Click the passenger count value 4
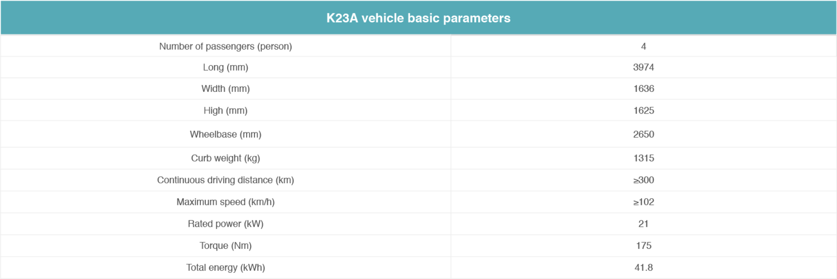The image size is (837, 279). (643, 46)
